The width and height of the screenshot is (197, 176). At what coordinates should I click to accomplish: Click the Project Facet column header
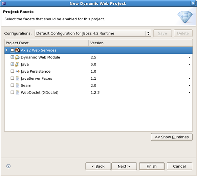pyautogui.click(x=46, y=43)
